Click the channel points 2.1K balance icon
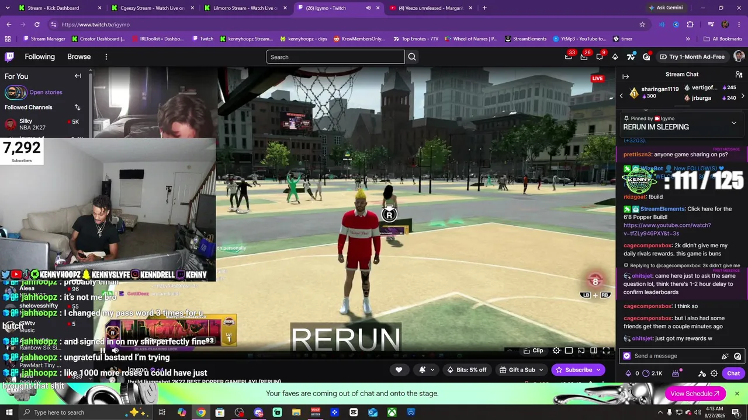This screenshot has height=420, width=748. click(x=653, y=373)
